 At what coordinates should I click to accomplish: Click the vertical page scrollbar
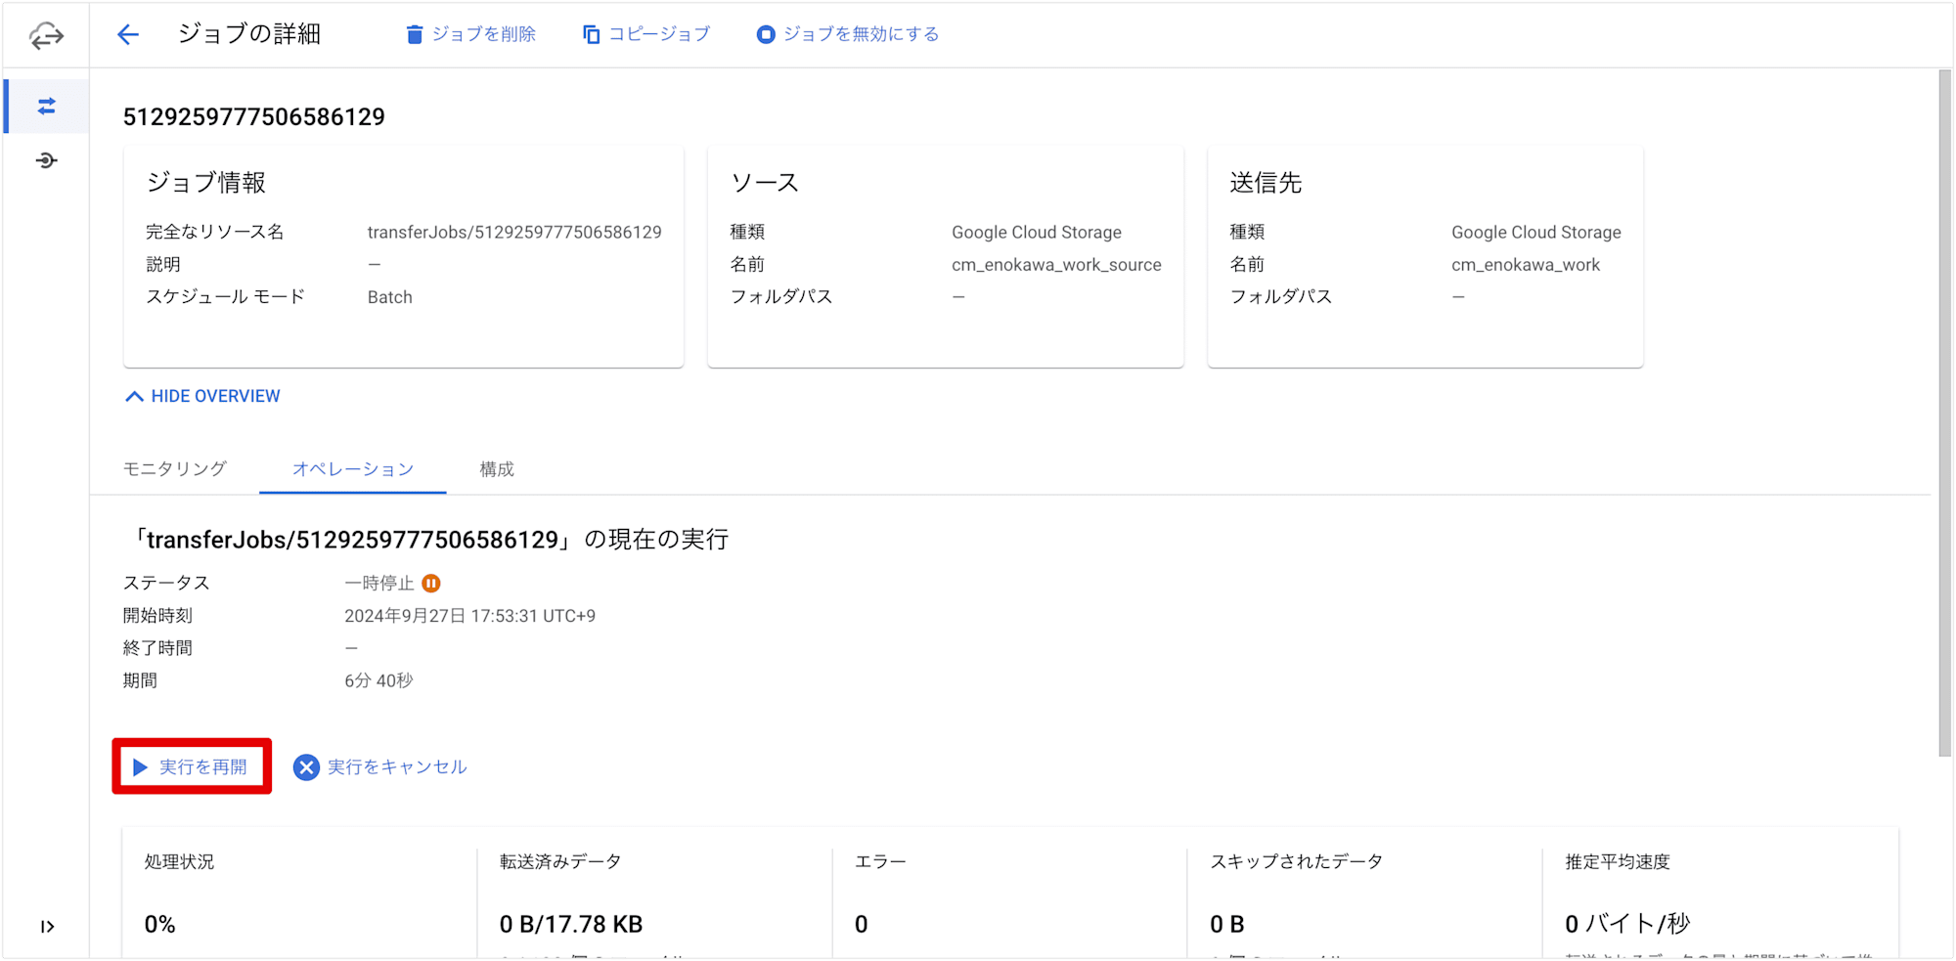pyautogui.click(x=1944, y=414)
